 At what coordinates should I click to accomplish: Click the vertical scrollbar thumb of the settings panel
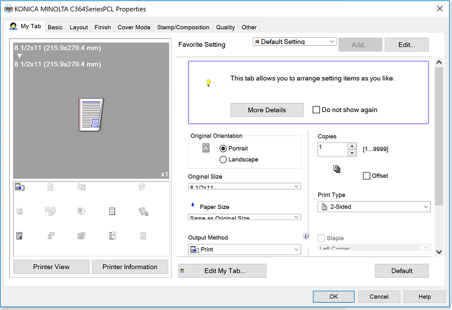tap(439, 136)
